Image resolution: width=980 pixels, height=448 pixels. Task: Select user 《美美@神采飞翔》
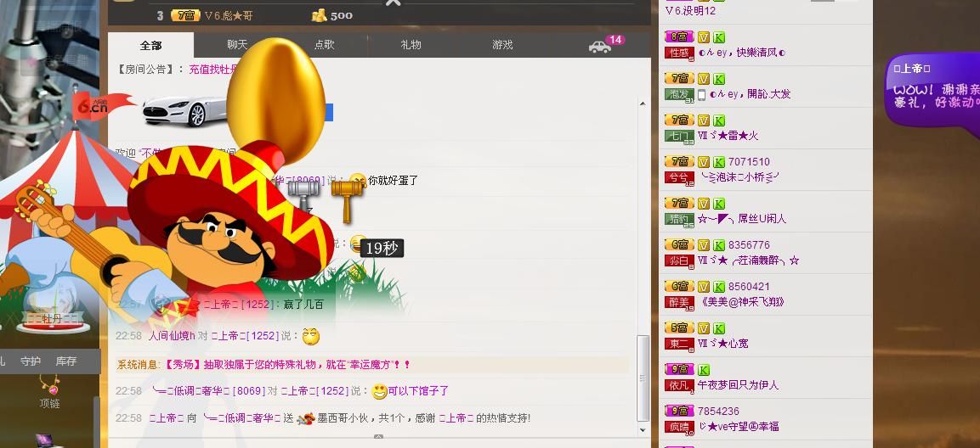click(x=741, y=302)
